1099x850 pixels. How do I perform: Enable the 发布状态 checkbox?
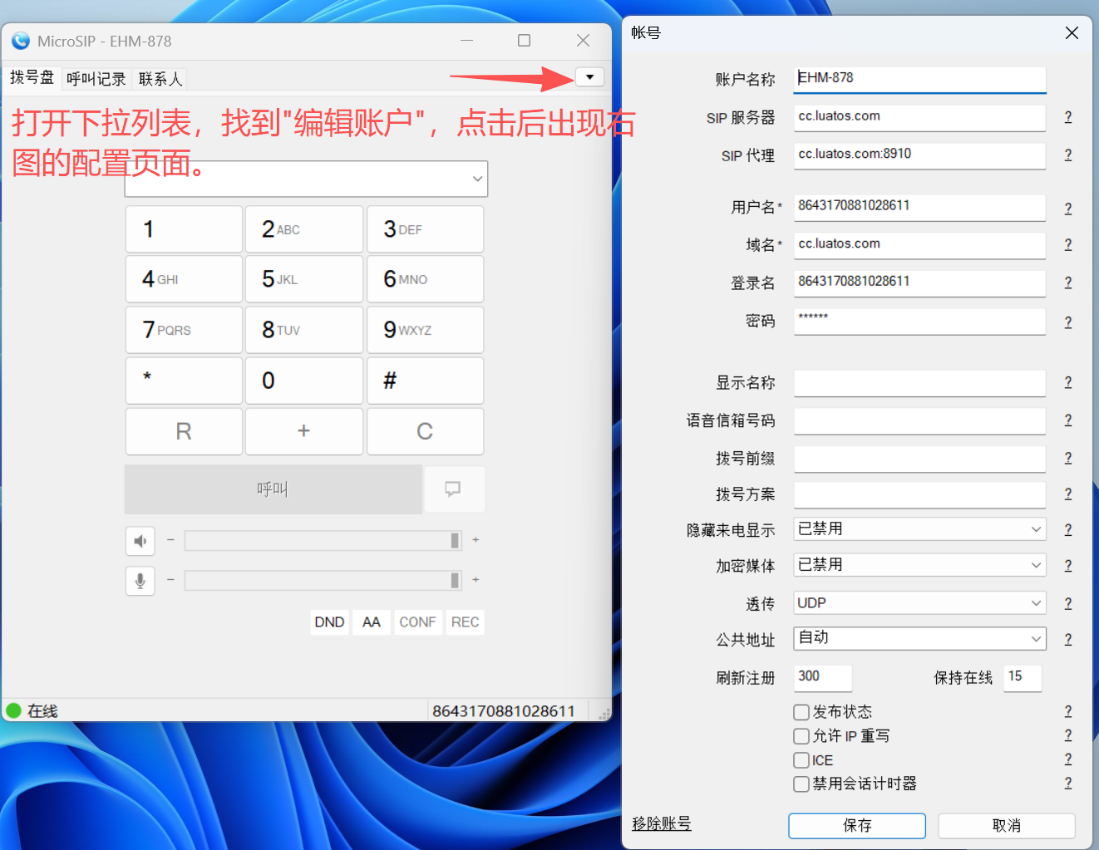pyautogui.click(x=801, y=712)
